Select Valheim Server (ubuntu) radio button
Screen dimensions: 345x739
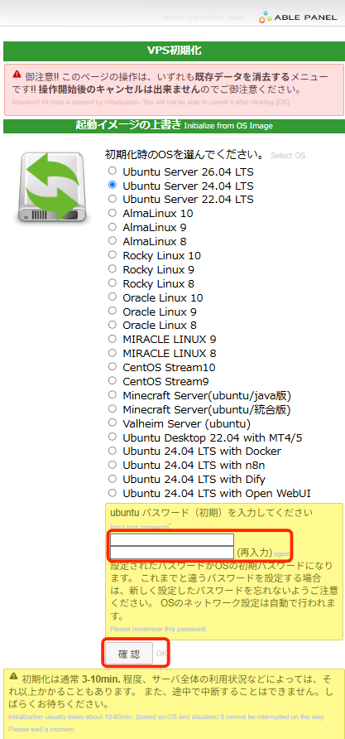coord(112,422)
